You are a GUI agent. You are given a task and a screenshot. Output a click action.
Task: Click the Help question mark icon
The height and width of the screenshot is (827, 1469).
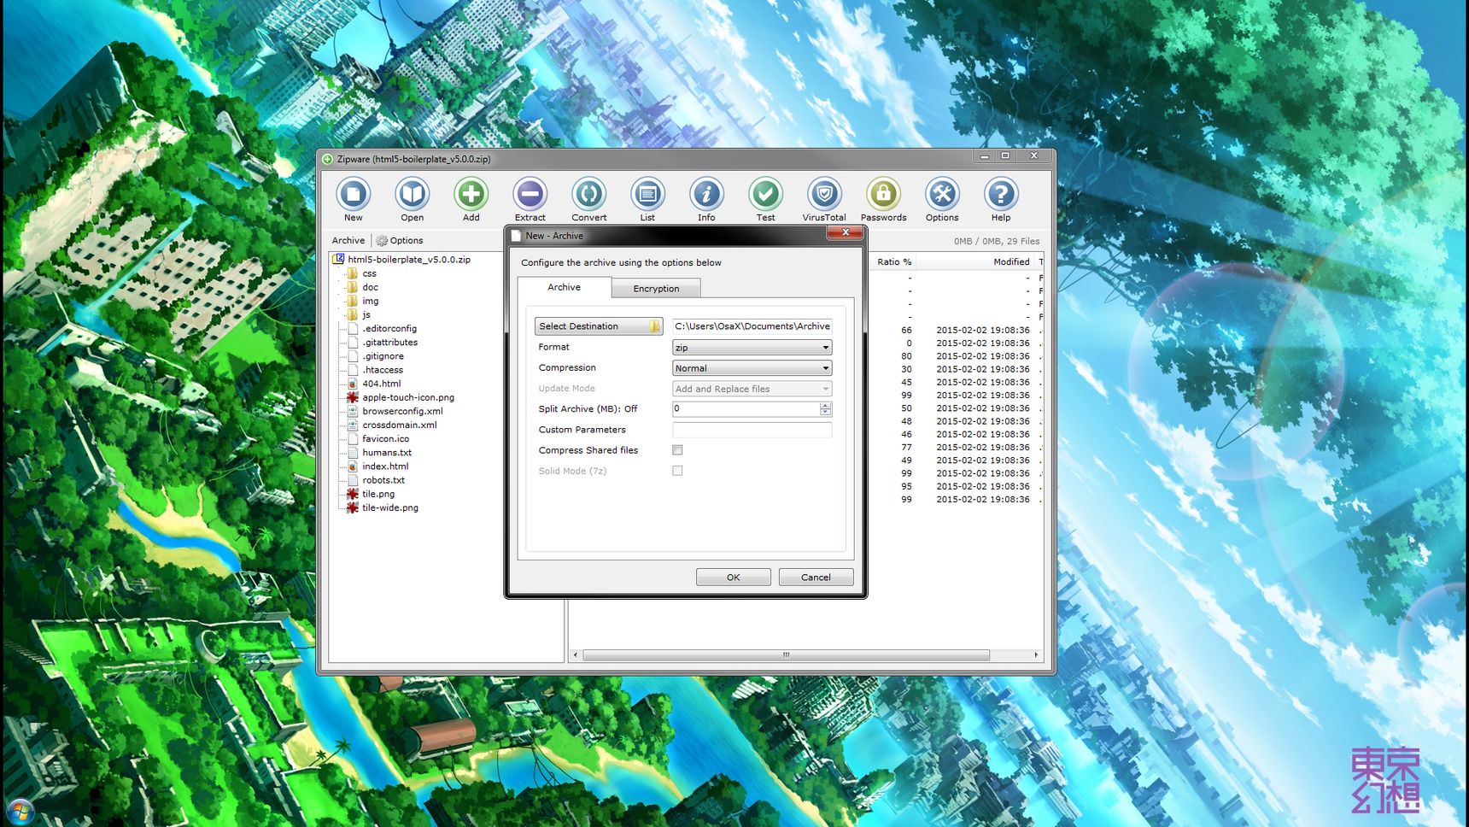point(1001,194)
